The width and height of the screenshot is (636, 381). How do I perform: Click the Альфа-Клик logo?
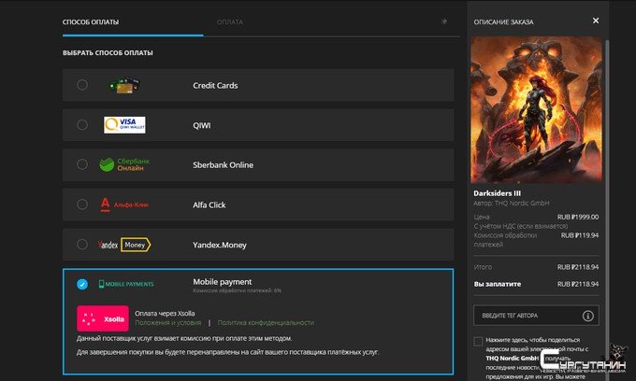coord(124,205)
